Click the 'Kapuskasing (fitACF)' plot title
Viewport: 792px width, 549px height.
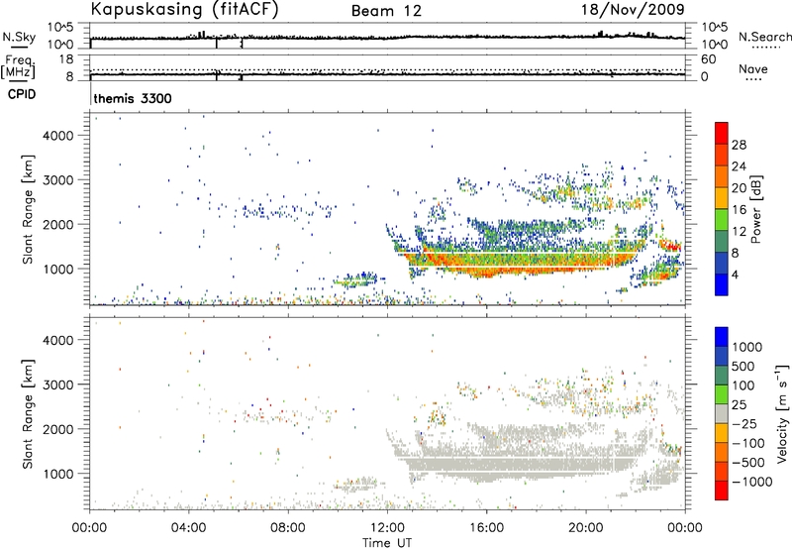pos(184,9)
